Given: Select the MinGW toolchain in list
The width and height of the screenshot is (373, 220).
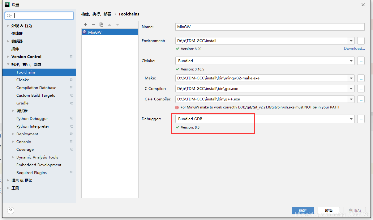Looking at the screenshot, I should coord(110,32).
